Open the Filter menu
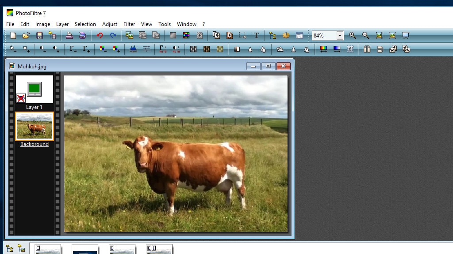This screenshot has width=453, height=254. (129, 24)
